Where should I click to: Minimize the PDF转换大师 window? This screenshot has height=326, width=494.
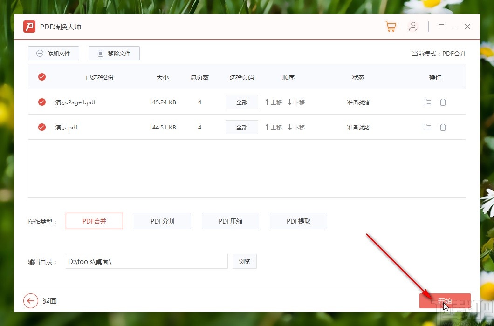pos(454,27)
